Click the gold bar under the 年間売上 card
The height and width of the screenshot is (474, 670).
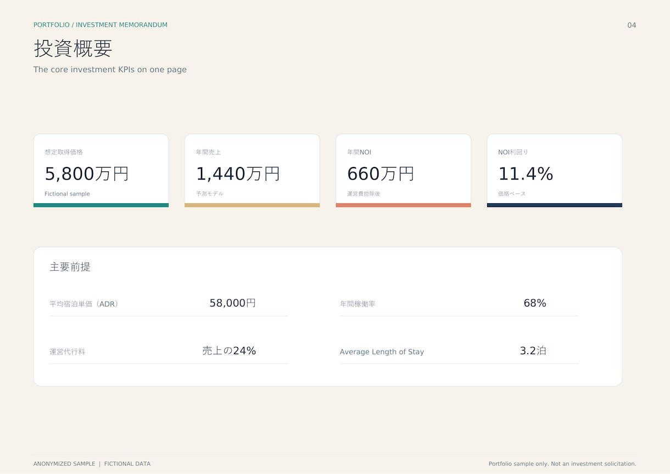tap(252, 205)
